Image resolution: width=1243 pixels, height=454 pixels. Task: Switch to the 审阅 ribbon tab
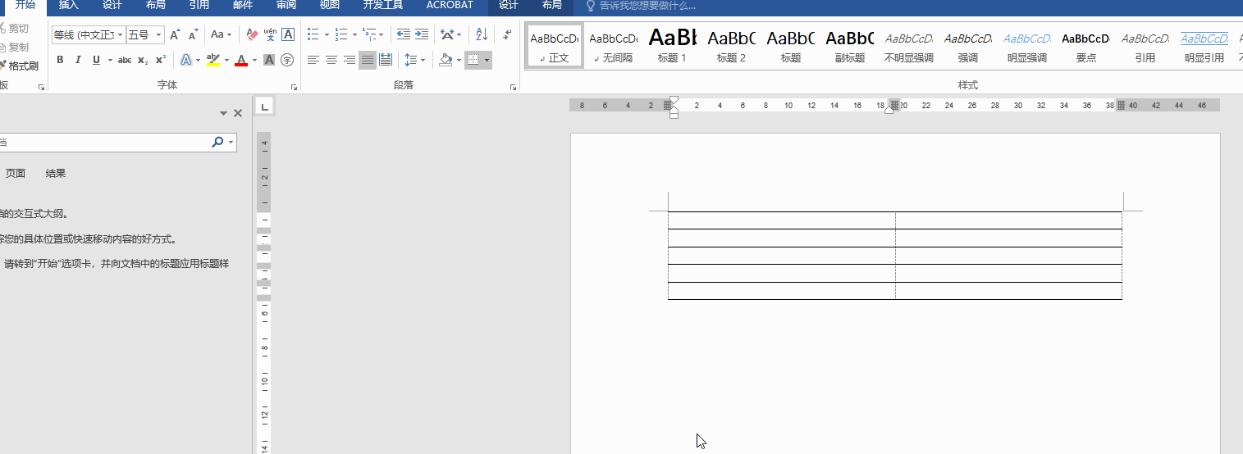[286, 5]
